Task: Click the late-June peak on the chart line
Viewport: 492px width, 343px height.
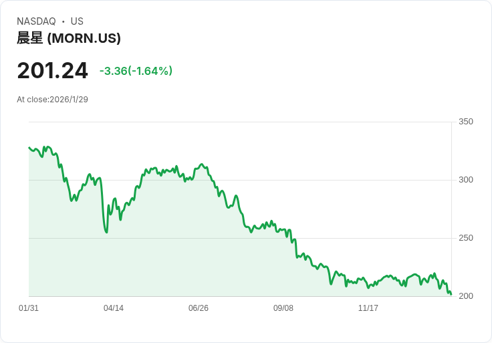Action: pos(202,164)
